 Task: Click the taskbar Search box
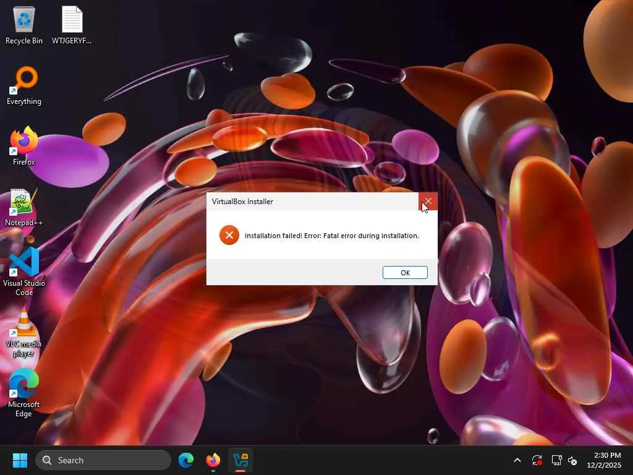103,460
